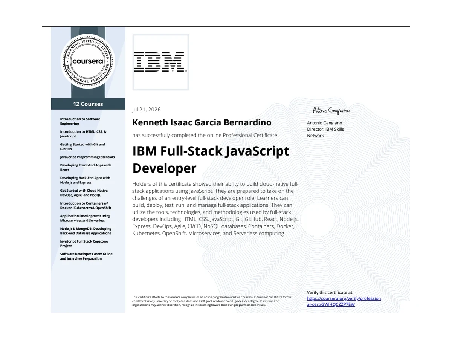Click 'Software Developer Career Guide' course entry
The height and width of the screenshot is (339, 452).
point(86,256)
